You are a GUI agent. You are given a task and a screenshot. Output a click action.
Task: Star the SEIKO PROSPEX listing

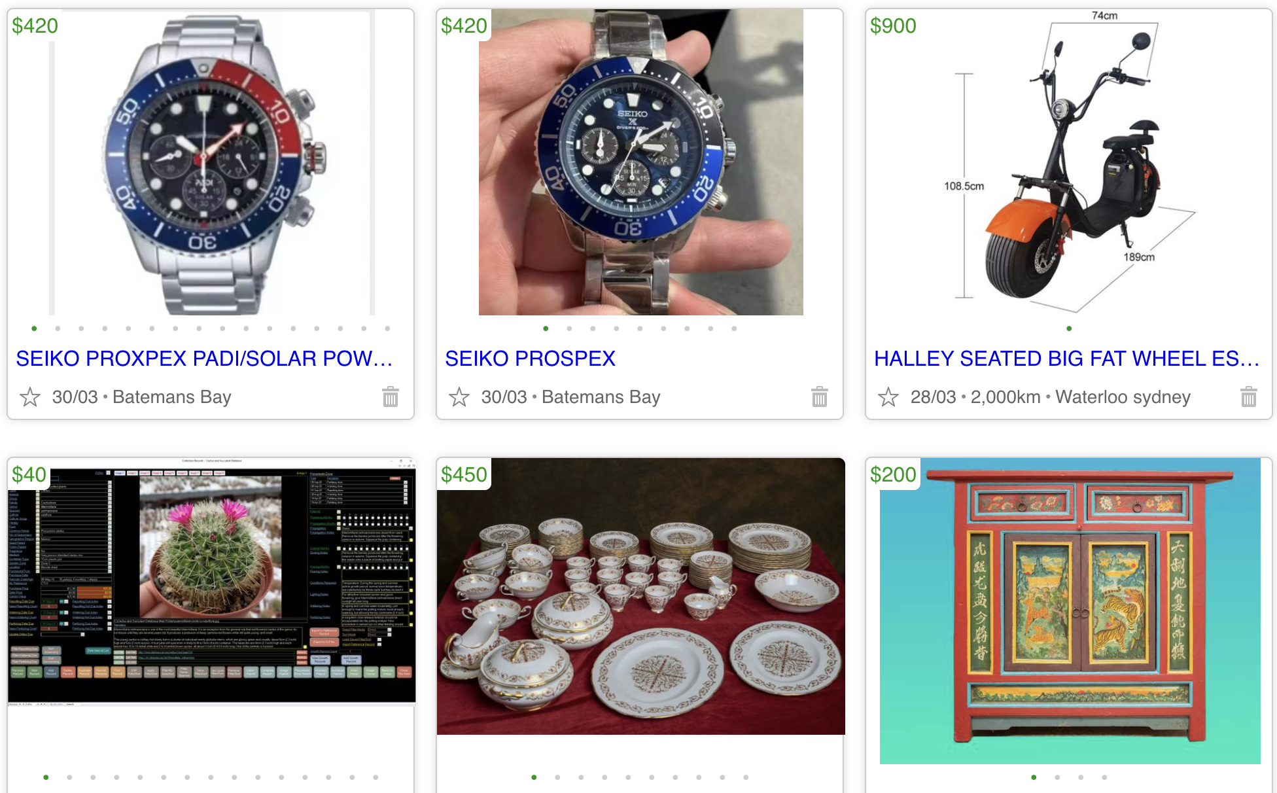pyautogui.click(x=459, y=397)
